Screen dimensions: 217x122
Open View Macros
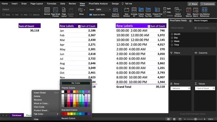pos(189,12)
